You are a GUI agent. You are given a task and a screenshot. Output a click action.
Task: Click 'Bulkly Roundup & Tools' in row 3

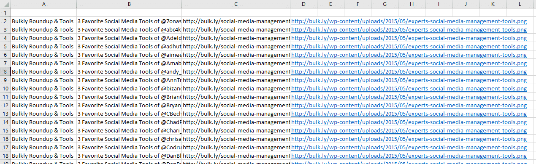[x=43, y=29]
